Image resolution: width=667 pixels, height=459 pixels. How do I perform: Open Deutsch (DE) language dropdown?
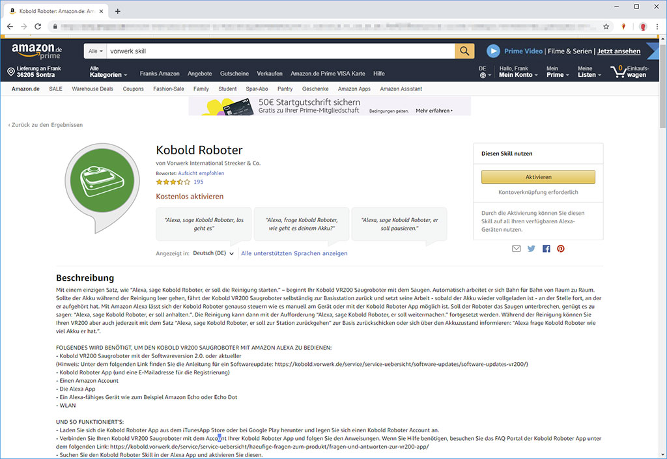(214, 253)
